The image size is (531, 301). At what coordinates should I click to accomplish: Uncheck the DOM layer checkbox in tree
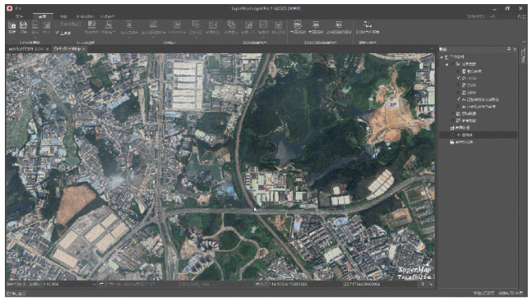click(458, 78)
